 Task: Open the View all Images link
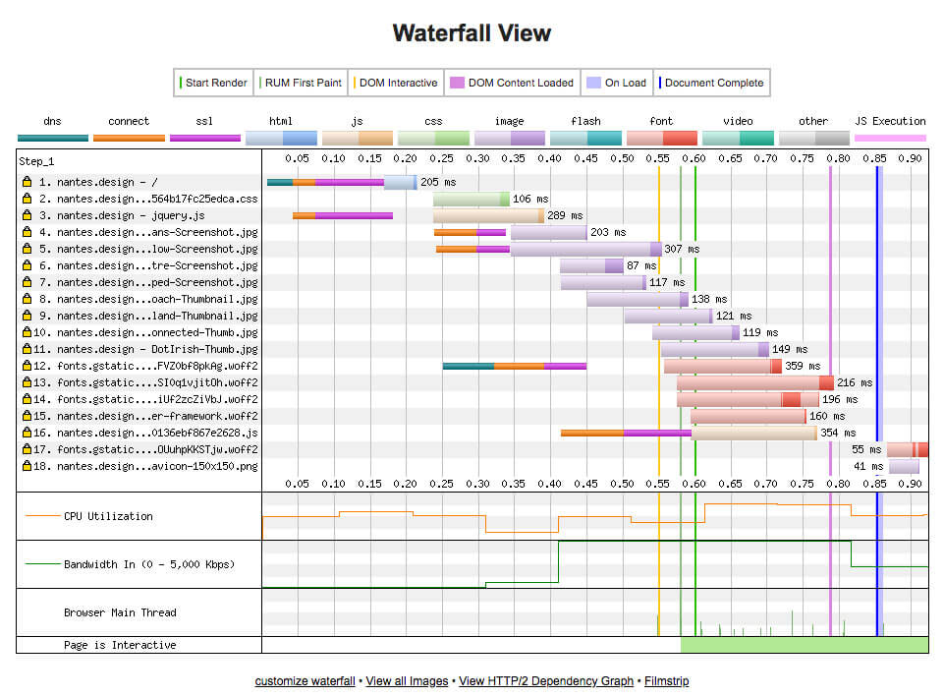[x=407, y=680]
